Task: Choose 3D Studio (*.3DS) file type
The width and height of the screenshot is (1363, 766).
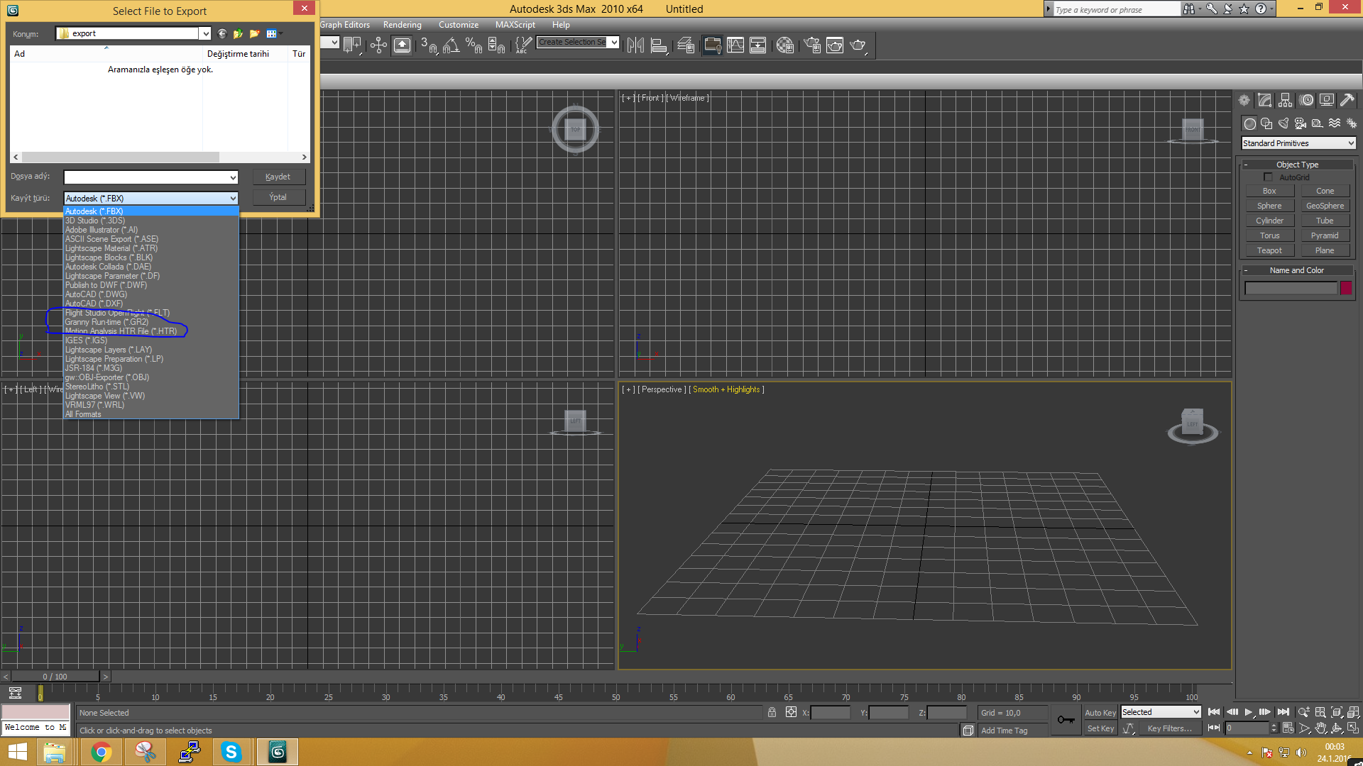Action: pyautogui.click(x=151, y=221)
